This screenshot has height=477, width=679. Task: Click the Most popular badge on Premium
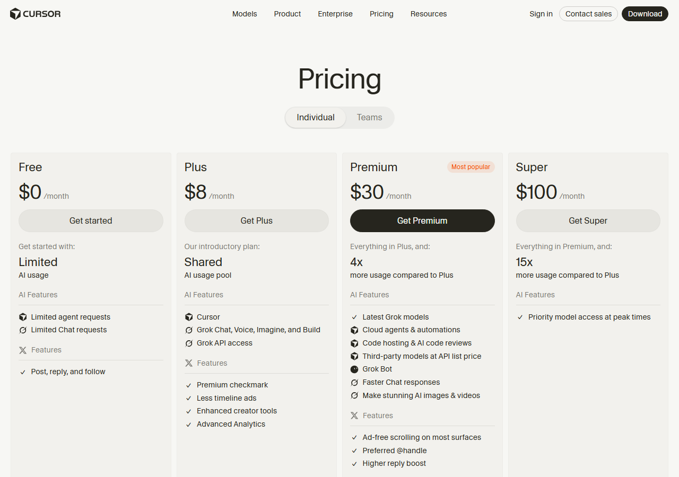click(x=471, y=167)
